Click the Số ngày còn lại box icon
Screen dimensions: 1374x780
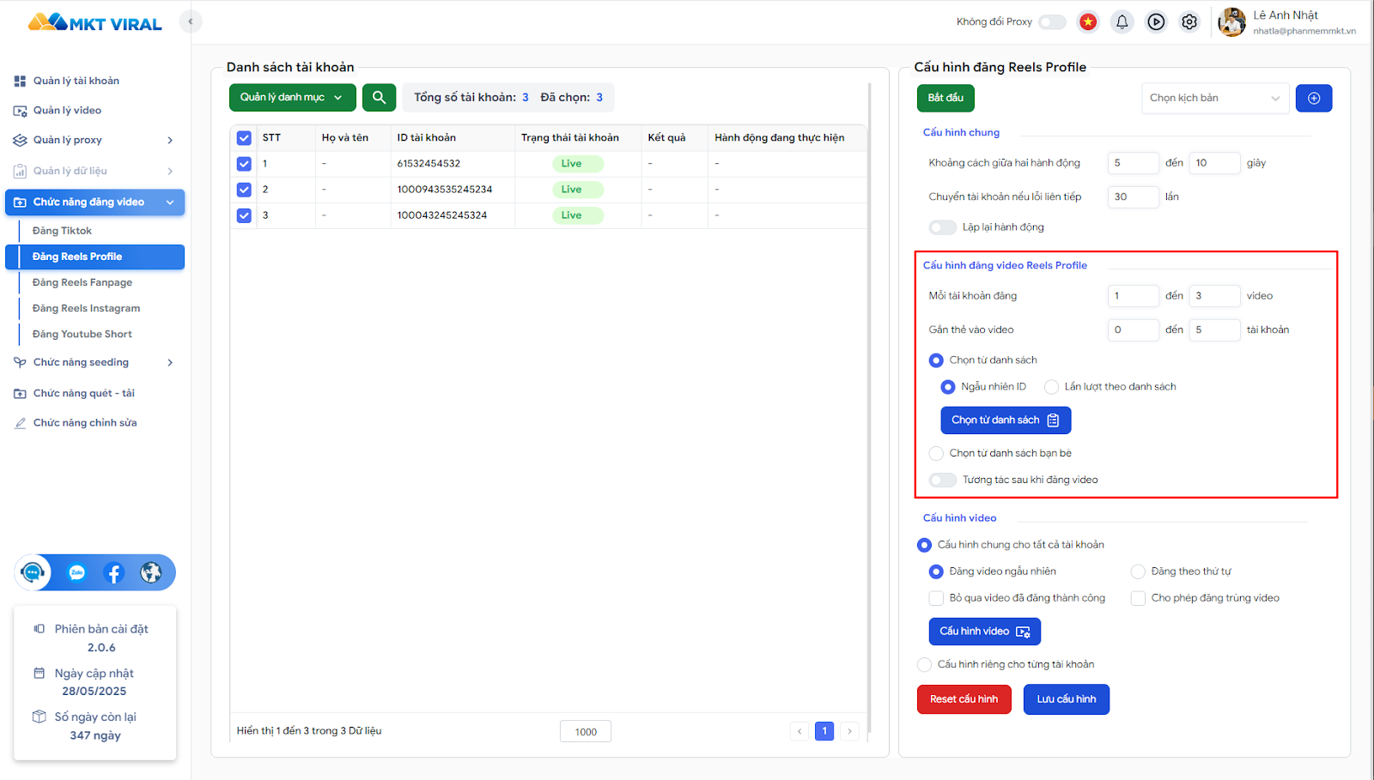click(x=39, y=717)
